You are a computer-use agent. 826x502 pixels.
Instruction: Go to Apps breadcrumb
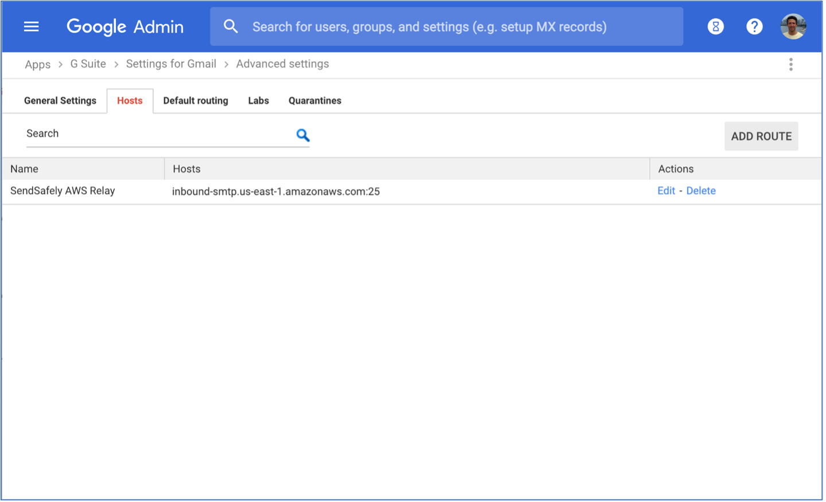(x=37, y=64)
